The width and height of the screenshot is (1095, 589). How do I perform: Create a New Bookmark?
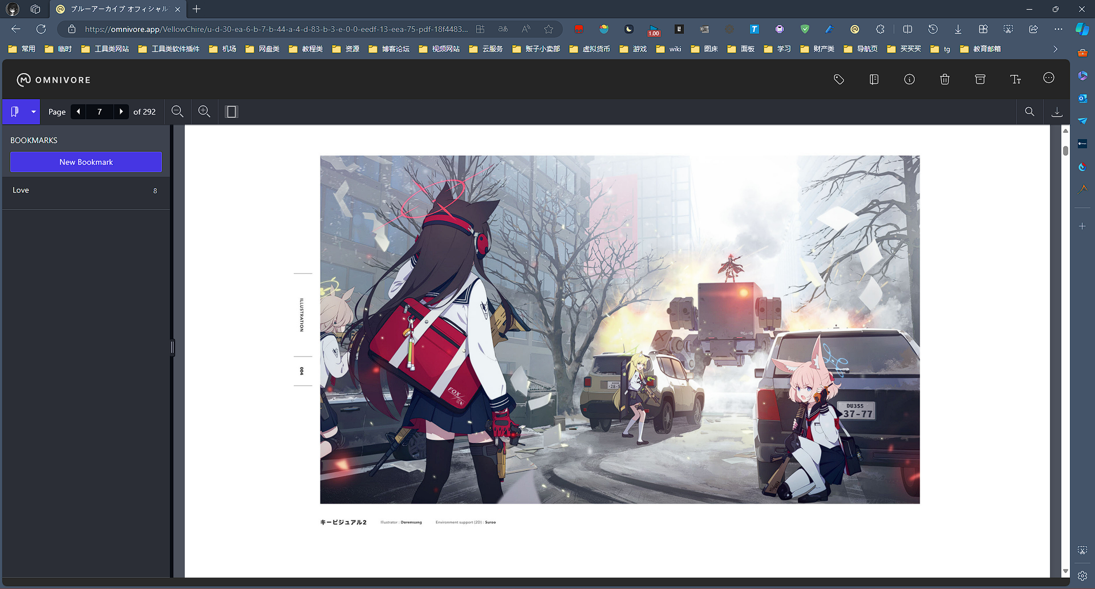click(86, 162)
